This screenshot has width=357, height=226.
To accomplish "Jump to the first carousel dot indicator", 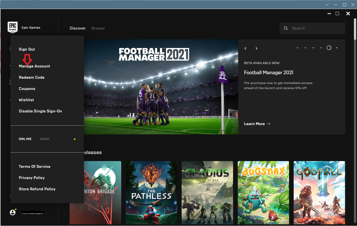I will coord(297,48).
